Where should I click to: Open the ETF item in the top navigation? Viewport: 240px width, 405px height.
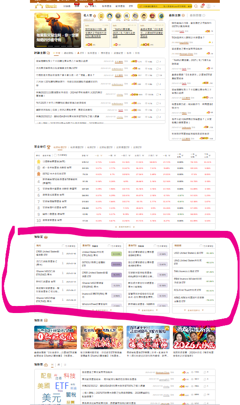click(x=131, y=6)
